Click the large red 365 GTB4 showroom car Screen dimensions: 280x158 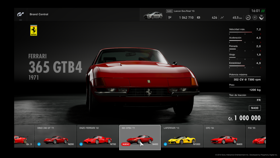(143, 81)
